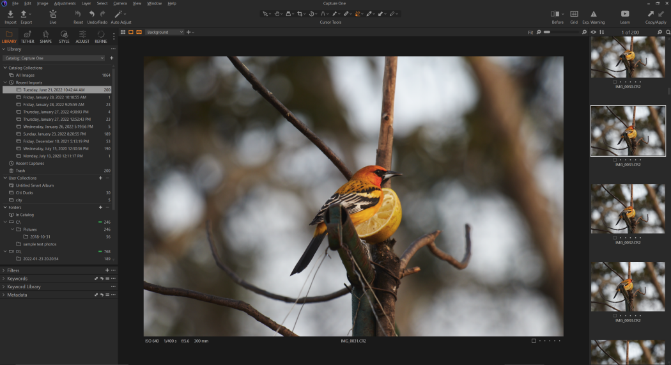Viewport: 671px width, 365px height.
Task: Click Fit zoom button
Action: (530, 33)
